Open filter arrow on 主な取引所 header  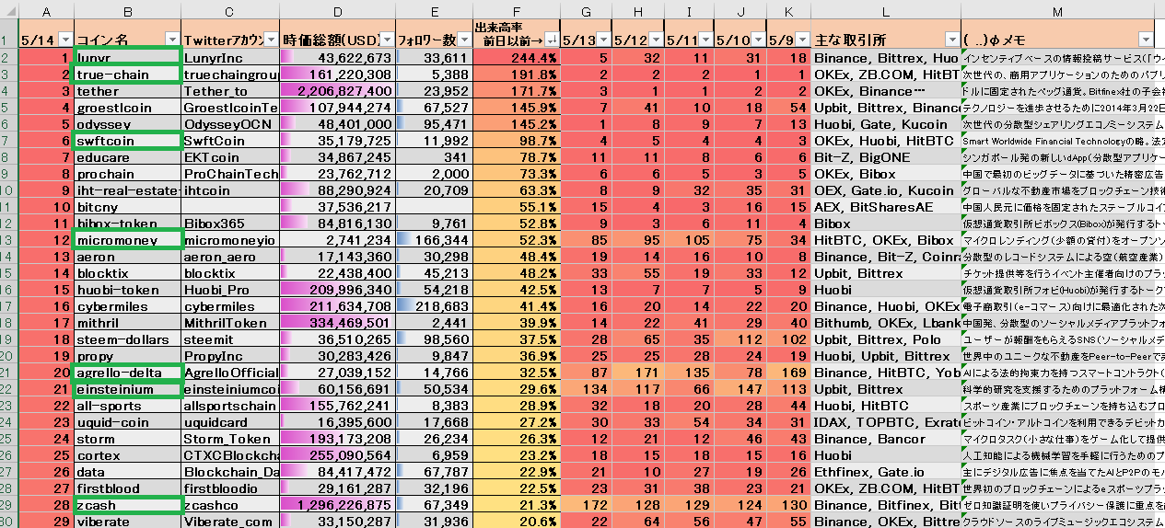pyautogui.click(x=952, y=40)
